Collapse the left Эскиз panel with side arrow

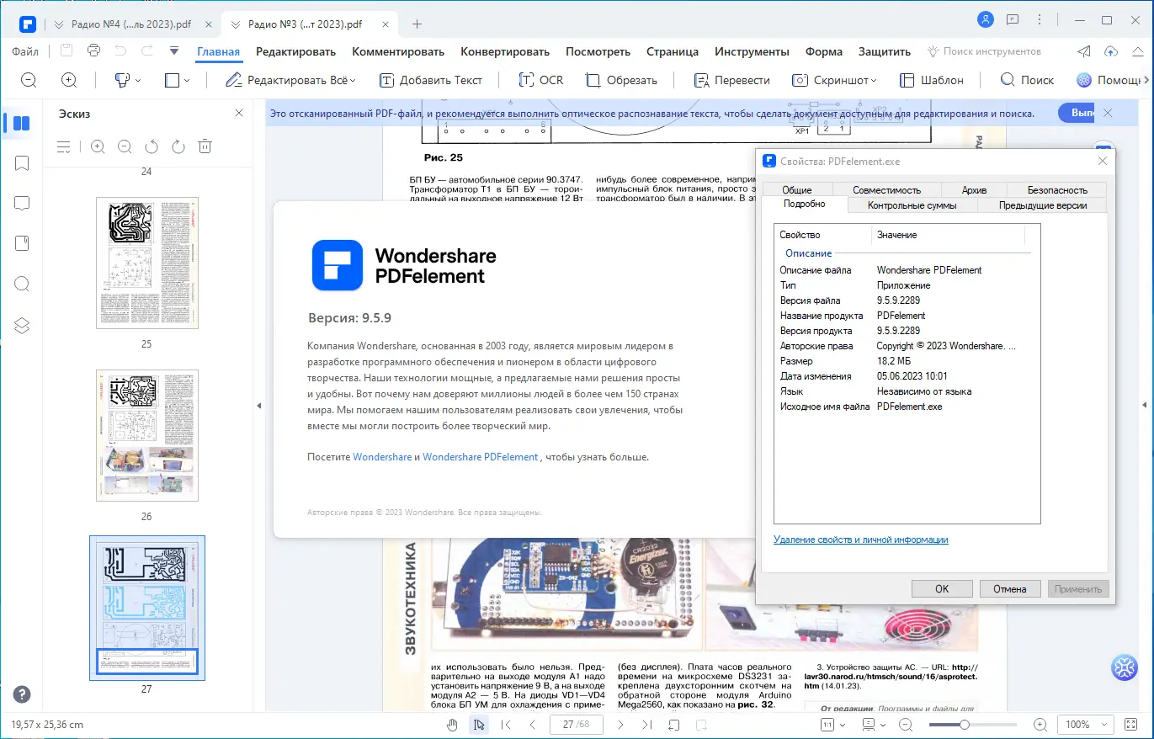pos(259,406)
